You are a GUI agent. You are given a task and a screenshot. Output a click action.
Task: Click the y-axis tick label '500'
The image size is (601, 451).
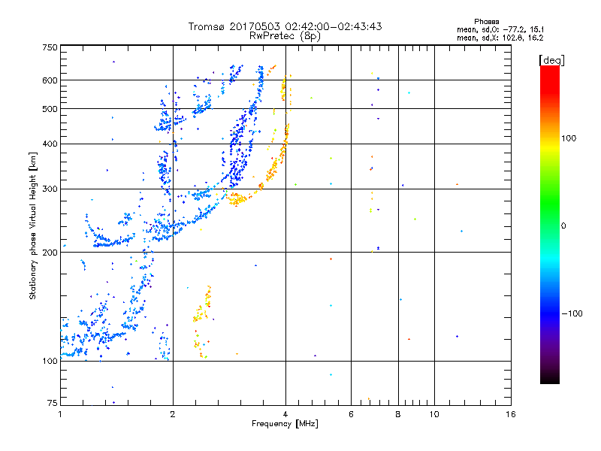point(50,109)
